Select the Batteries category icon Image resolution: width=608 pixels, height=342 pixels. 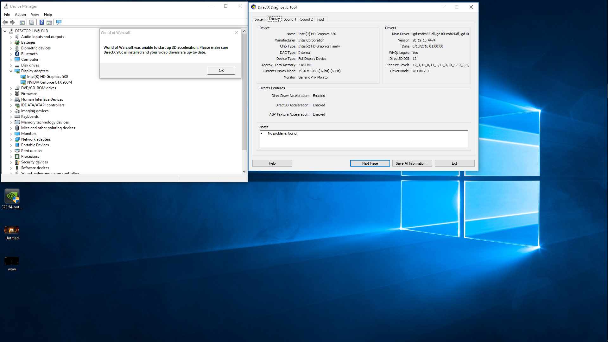[17, 42]
